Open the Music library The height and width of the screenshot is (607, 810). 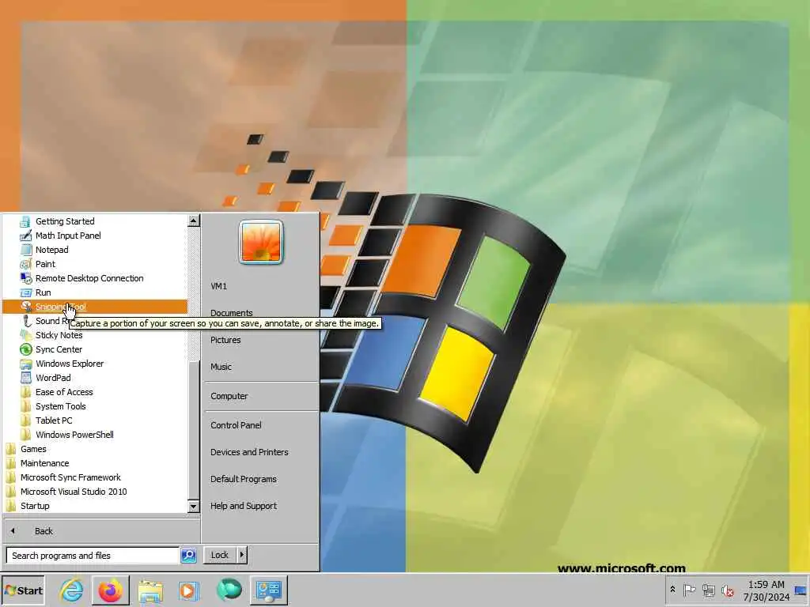[221, 367]
